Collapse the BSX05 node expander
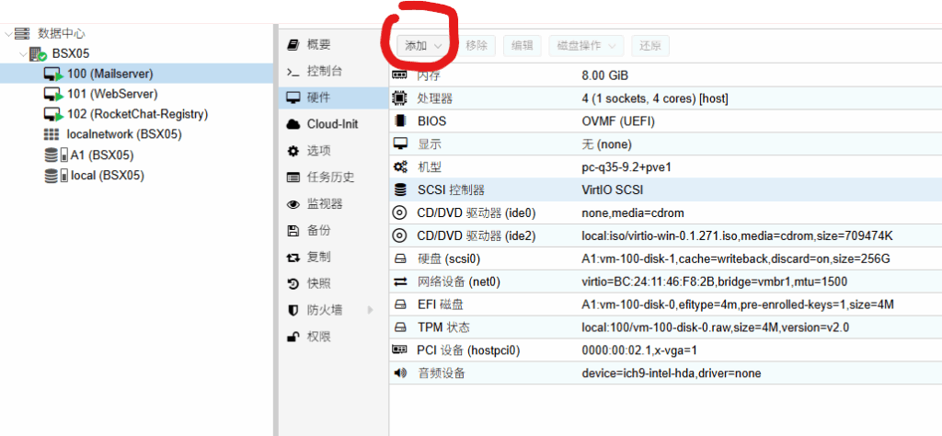 point(23,54)
